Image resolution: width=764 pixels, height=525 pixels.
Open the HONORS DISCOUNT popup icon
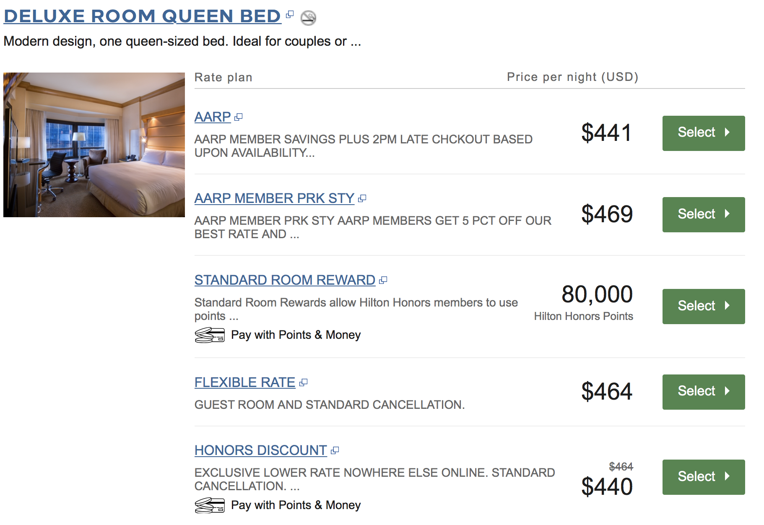click(x=335, y=450)
